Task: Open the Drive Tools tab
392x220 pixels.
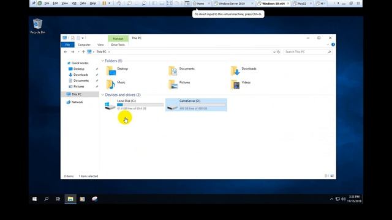Action: pyautogui.click(x=118, y=45)
